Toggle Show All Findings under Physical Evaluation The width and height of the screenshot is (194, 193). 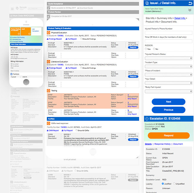(x=81, y=39)
